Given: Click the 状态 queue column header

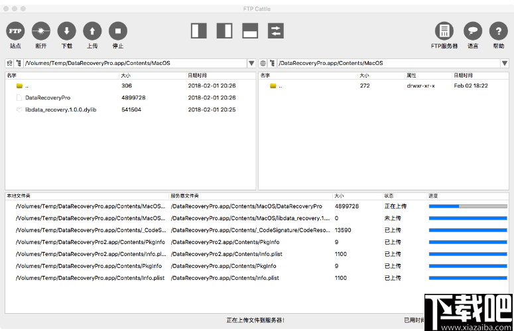Looking at the screenshot, I should [x=389, y=196].
